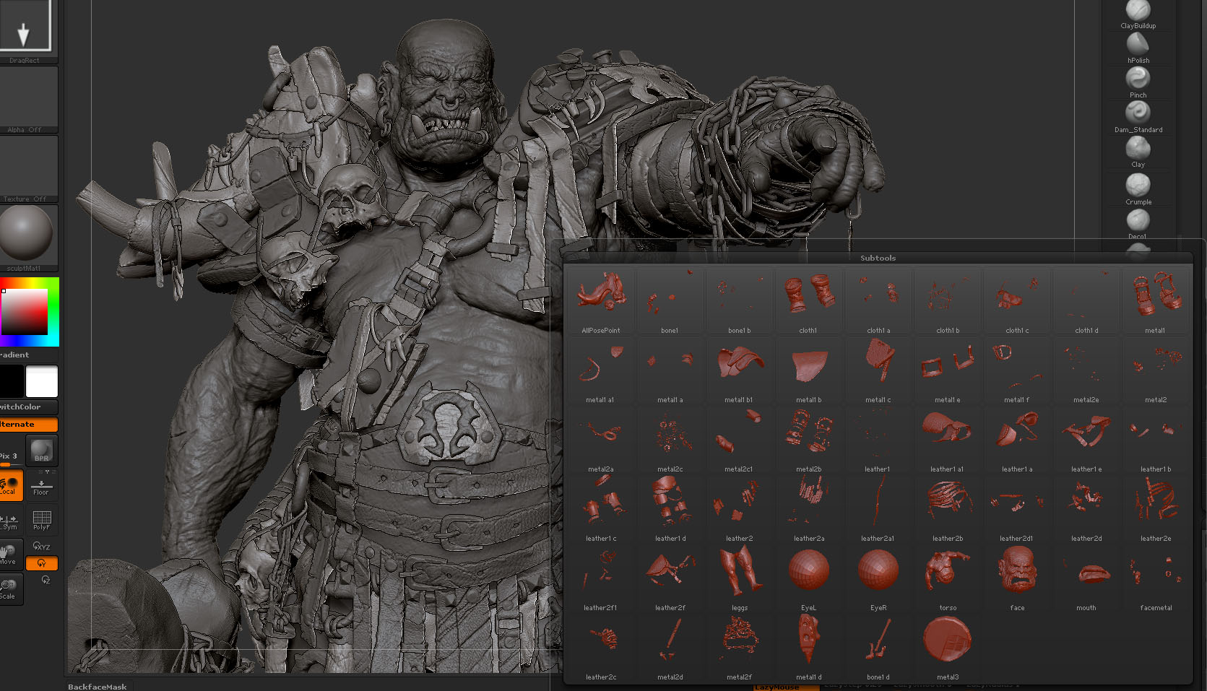Open the Alpha Off slot
Image resolution: width=1207 pixels, height=691 pixels.
coord(27,100)
